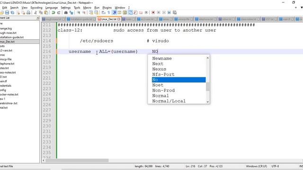The height and width of the screenshot is (170, 303).
Task: Open dropdown arrow at menu bar right
Action: [x=302, y=8]
